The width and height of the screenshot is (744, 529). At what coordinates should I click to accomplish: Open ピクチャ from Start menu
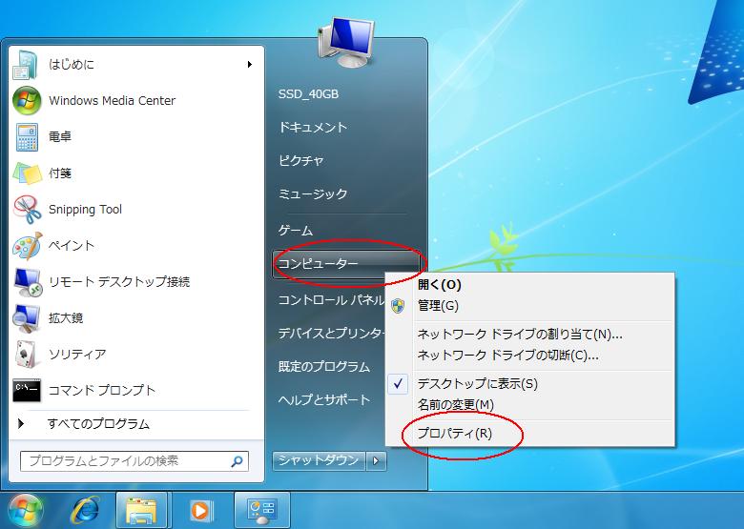301,160
